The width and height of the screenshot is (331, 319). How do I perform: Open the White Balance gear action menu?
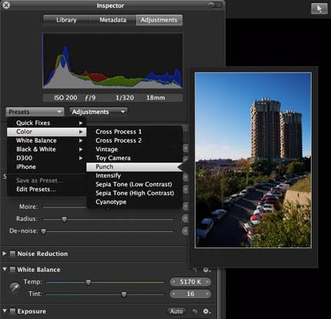(207, 270)
